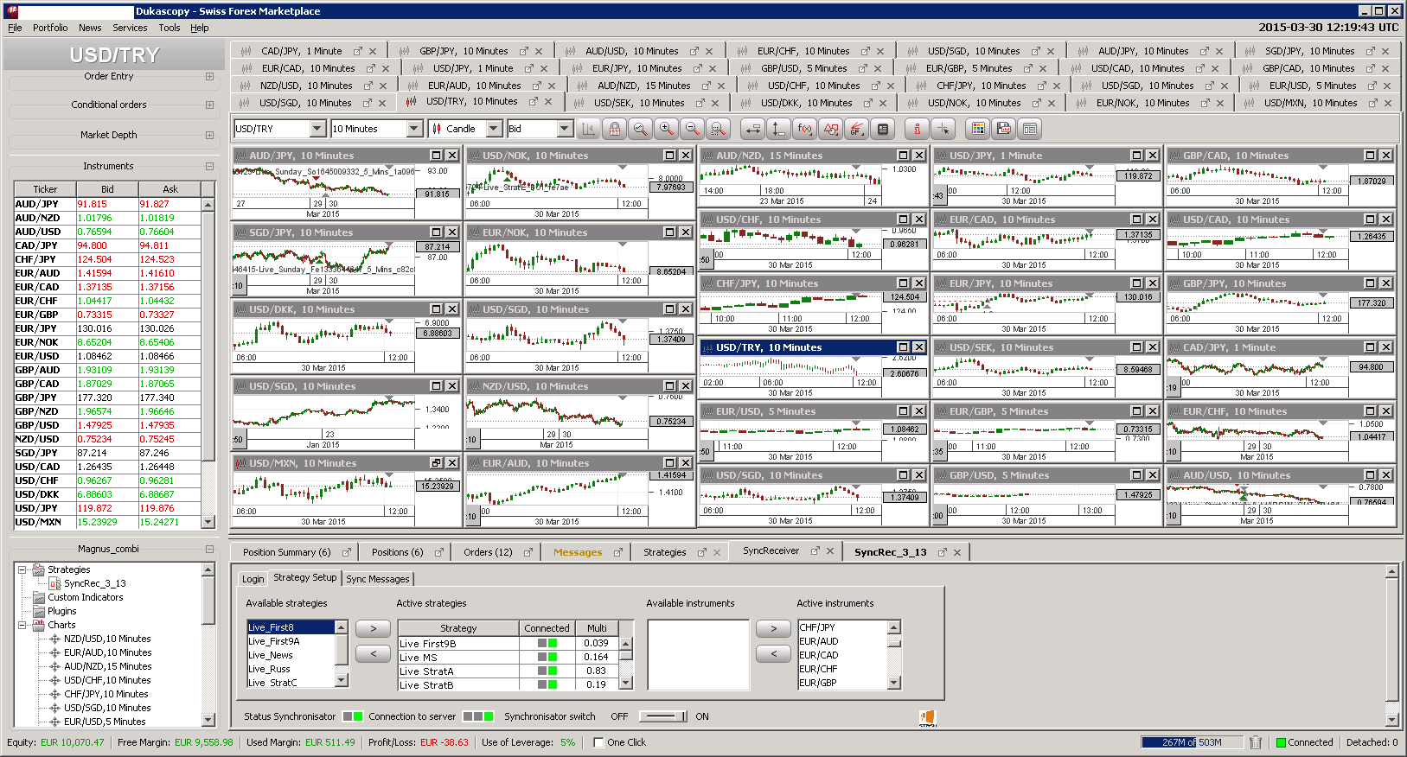The width and height of the screenshot is (1407, 757).
Task: Collapse the Charts tree node
Action: pos(22,625)
